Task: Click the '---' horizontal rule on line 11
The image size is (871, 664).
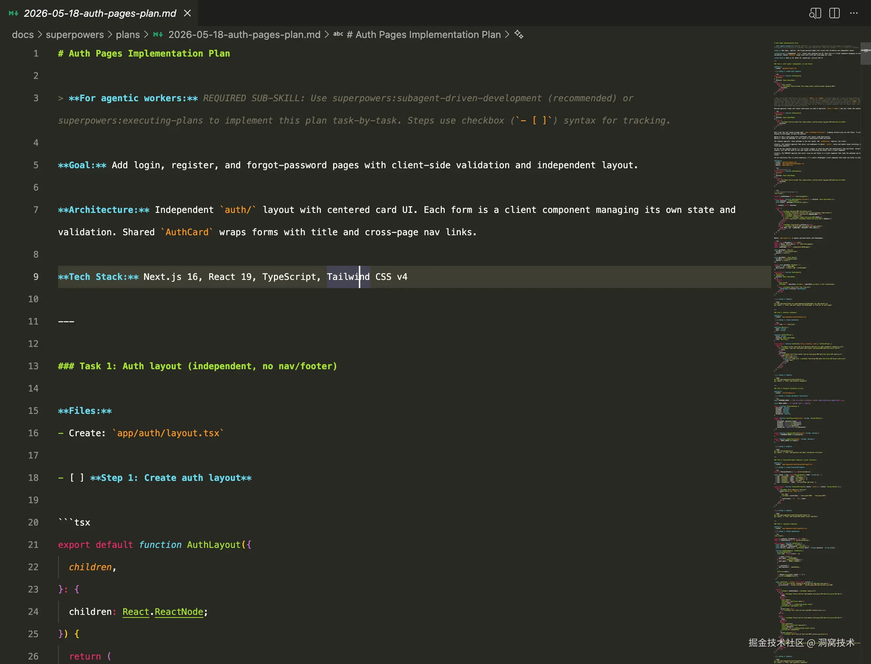Action: (66, 321)
